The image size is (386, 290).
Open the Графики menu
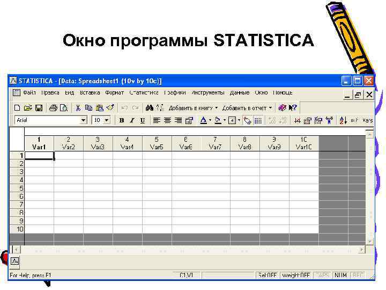(x=175, y=93)
